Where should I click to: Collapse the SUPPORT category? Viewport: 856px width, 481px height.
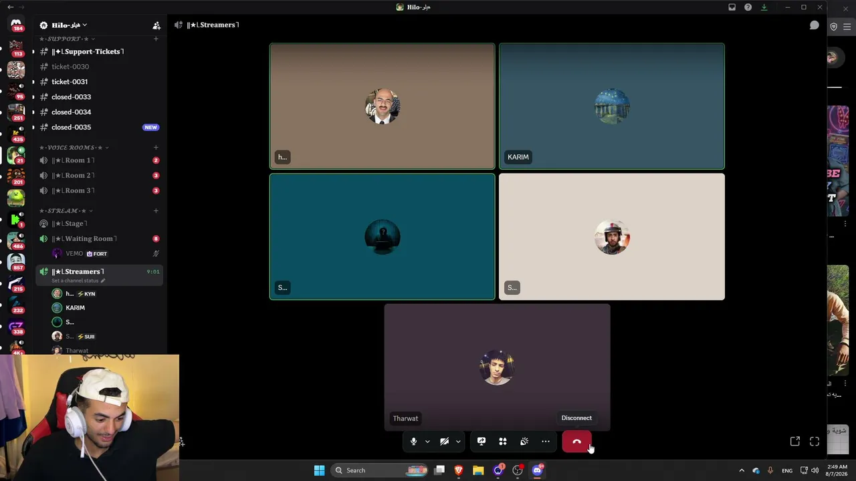[x=68, y=39]
